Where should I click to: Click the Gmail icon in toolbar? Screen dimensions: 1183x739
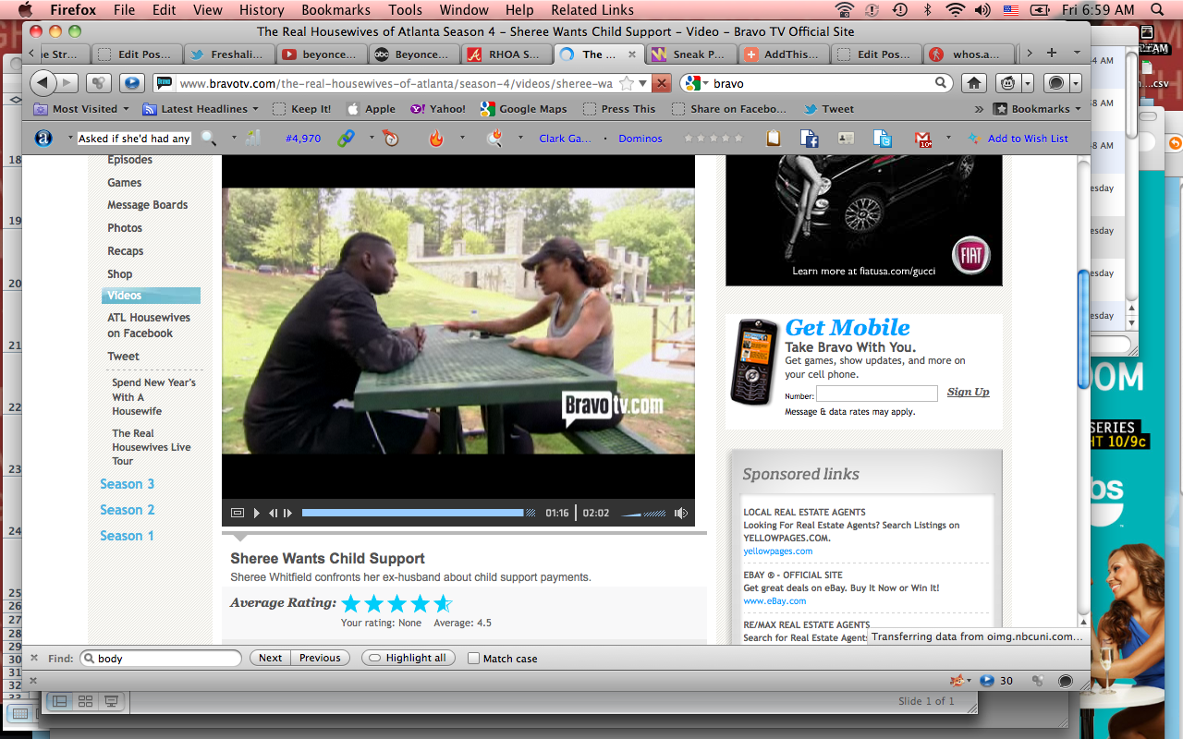(x=922, y=139)
